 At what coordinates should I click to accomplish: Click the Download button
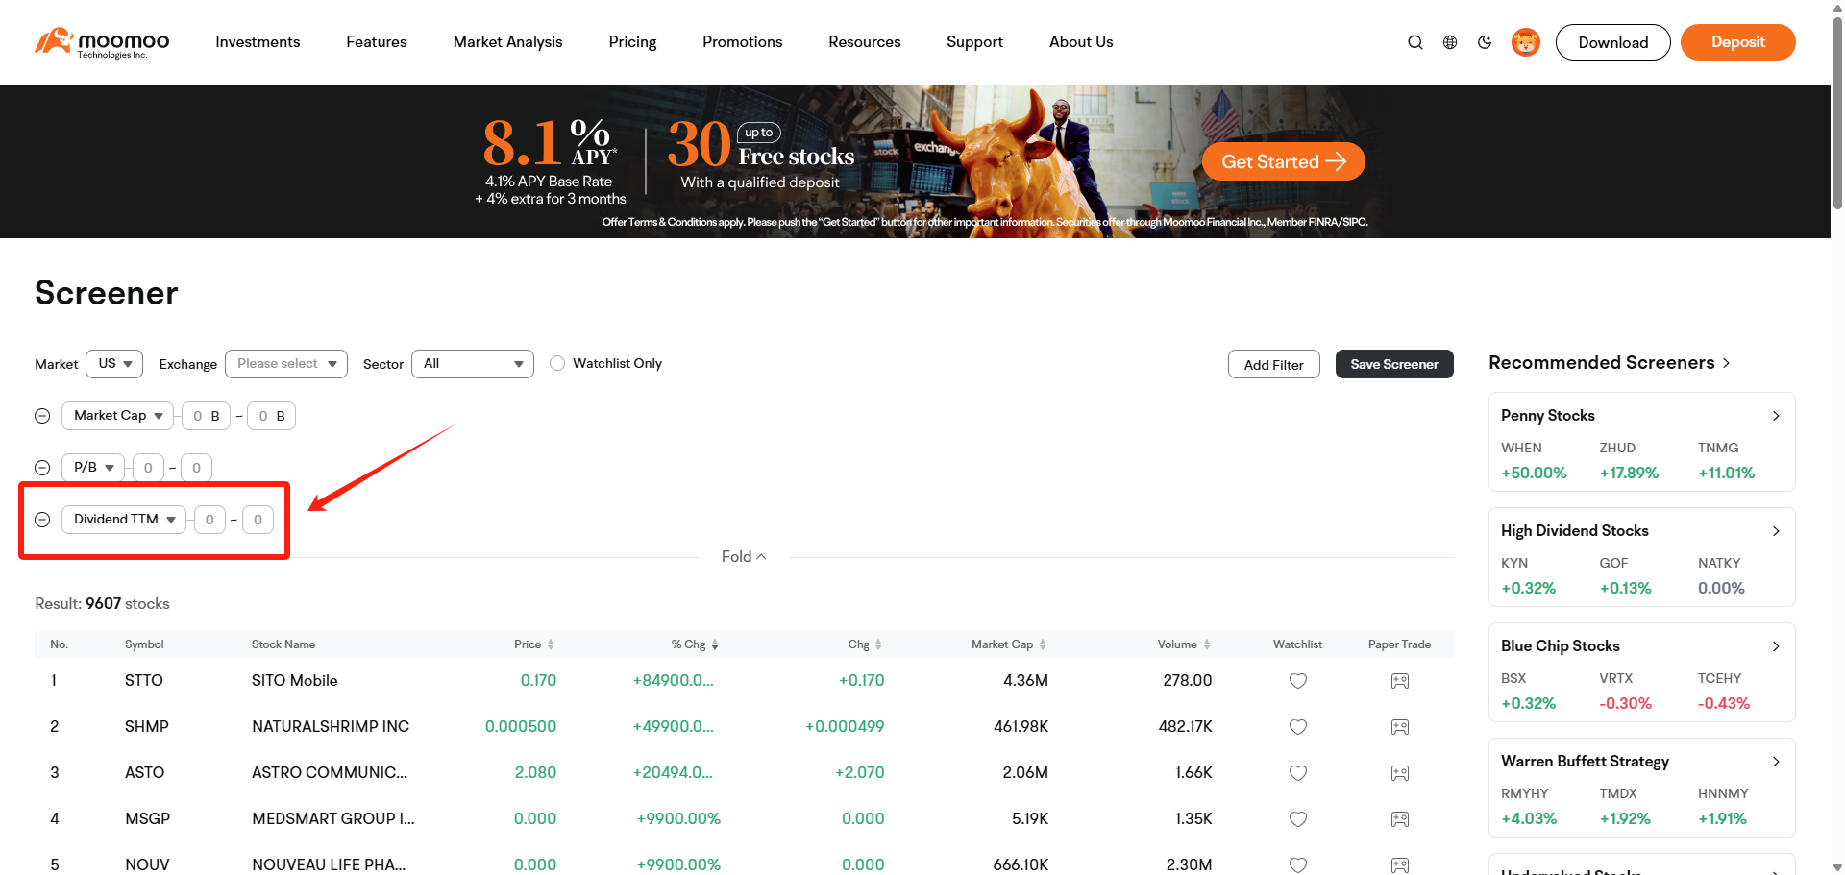1613,42
